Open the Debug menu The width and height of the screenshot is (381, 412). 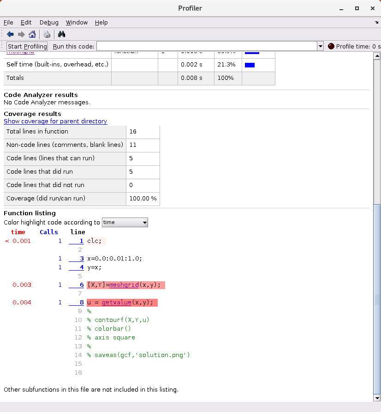[49, 23]
